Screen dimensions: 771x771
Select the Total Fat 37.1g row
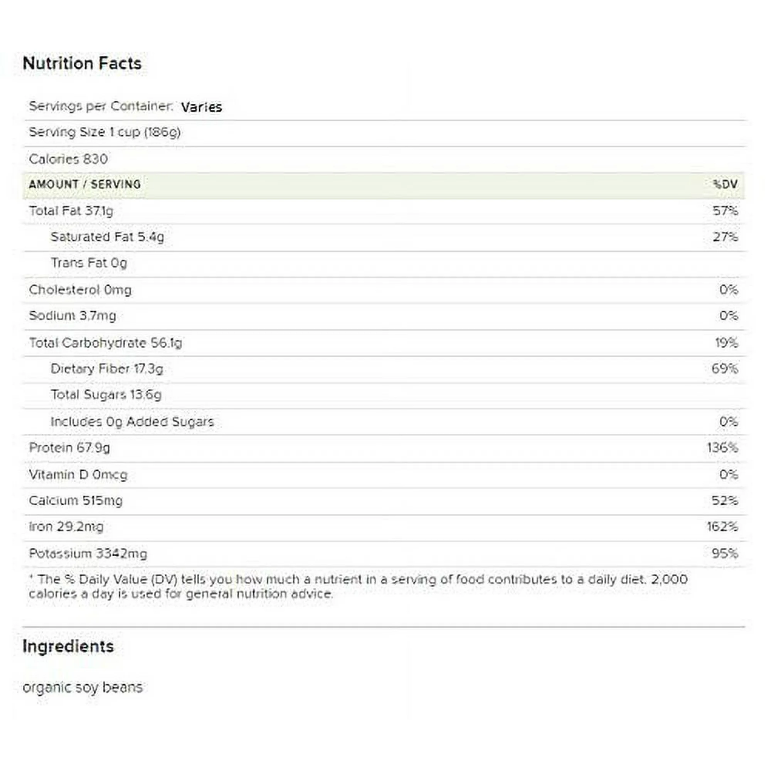point(71,211)
